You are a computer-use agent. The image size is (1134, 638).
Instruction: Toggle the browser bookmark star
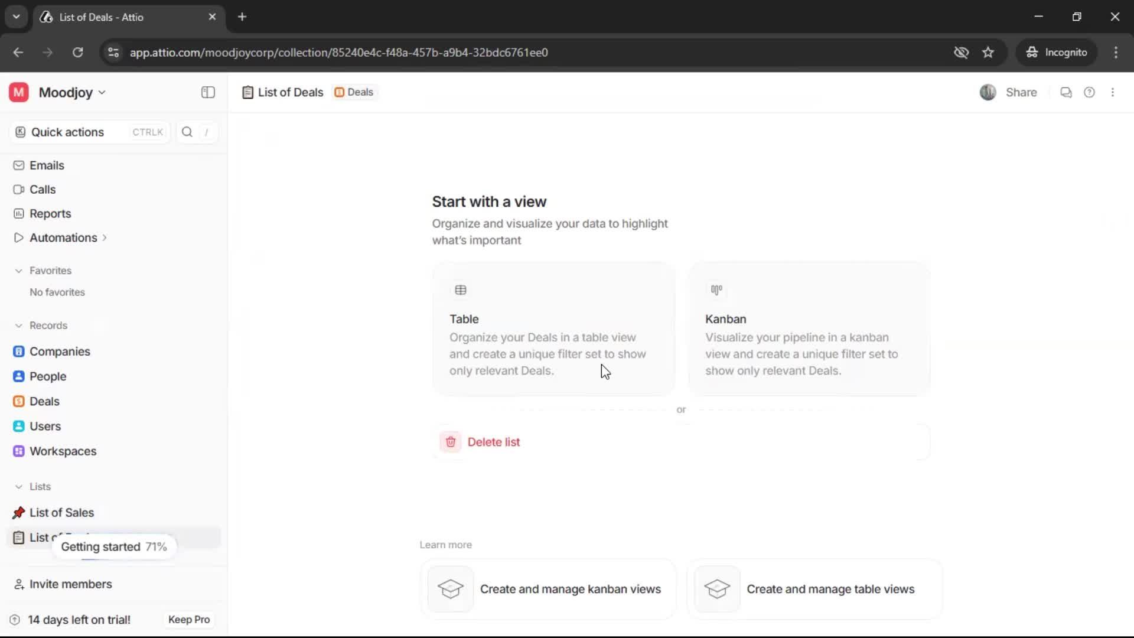pyautogui.click(x=989, y=52)
